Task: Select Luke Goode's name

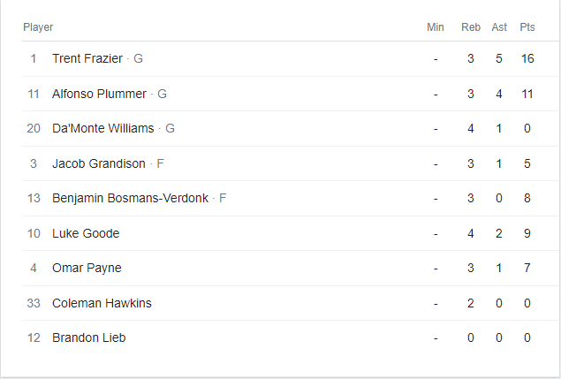Action: click(x=86, y=233)
